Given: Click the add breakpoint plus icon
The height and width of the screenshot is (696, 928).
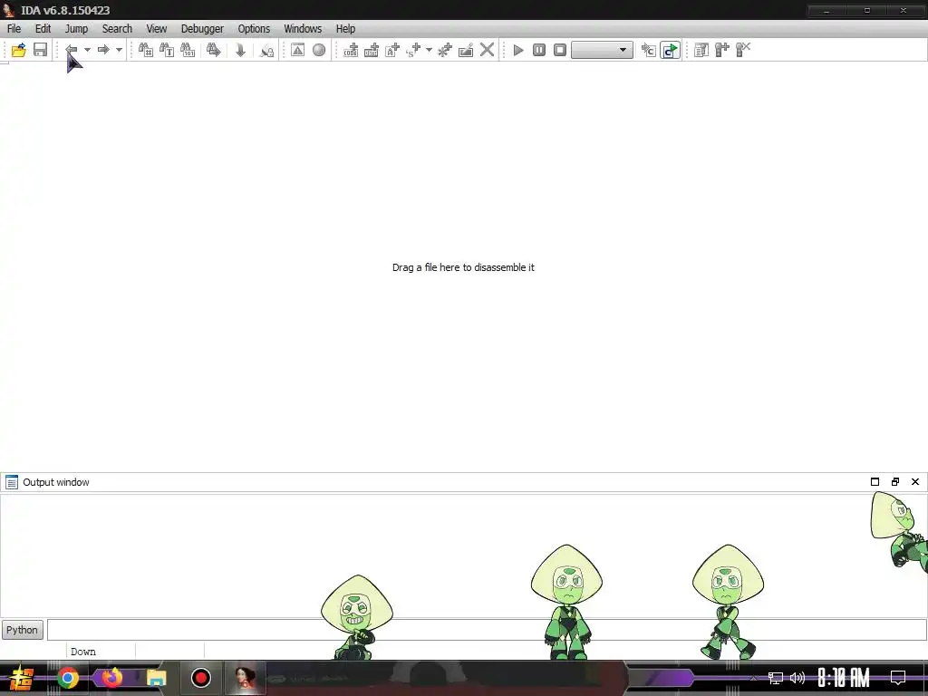Looking at the screenshot, I should [722, 51].
